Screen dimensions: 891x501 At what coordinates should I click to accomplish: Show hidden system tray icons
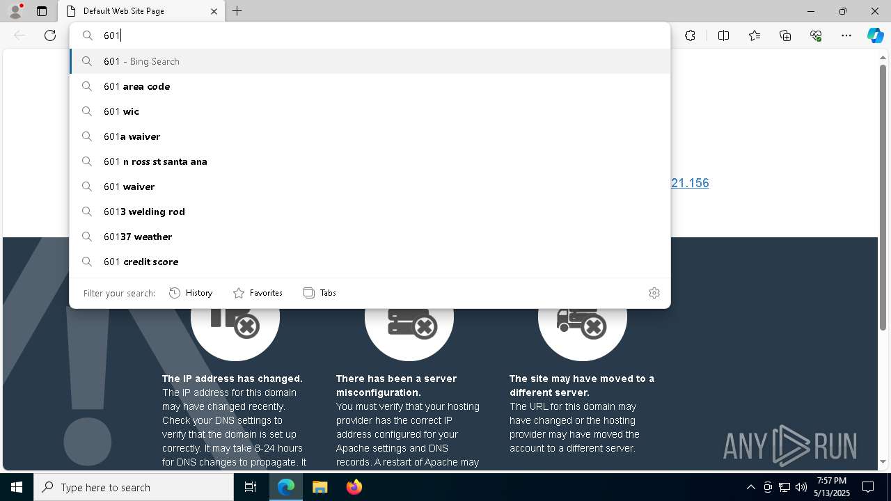click(750, 487)
